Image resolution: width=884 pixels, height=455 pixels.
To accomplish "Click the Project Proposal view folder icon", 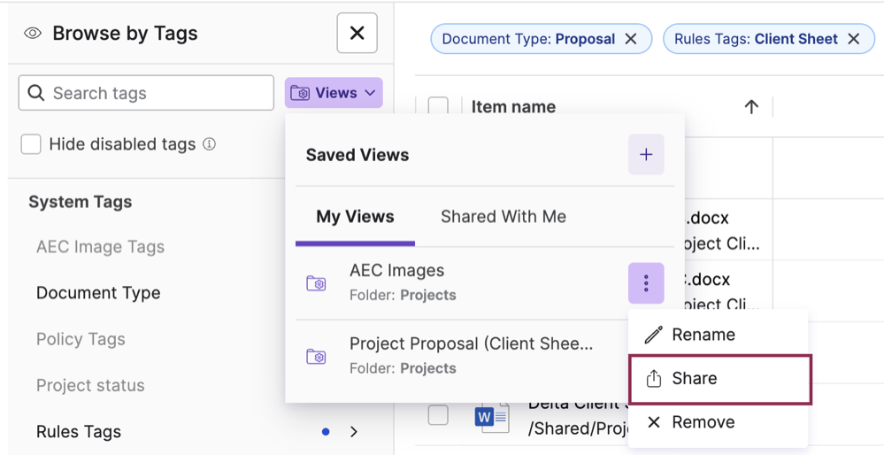I will click(x=316, y=356).
